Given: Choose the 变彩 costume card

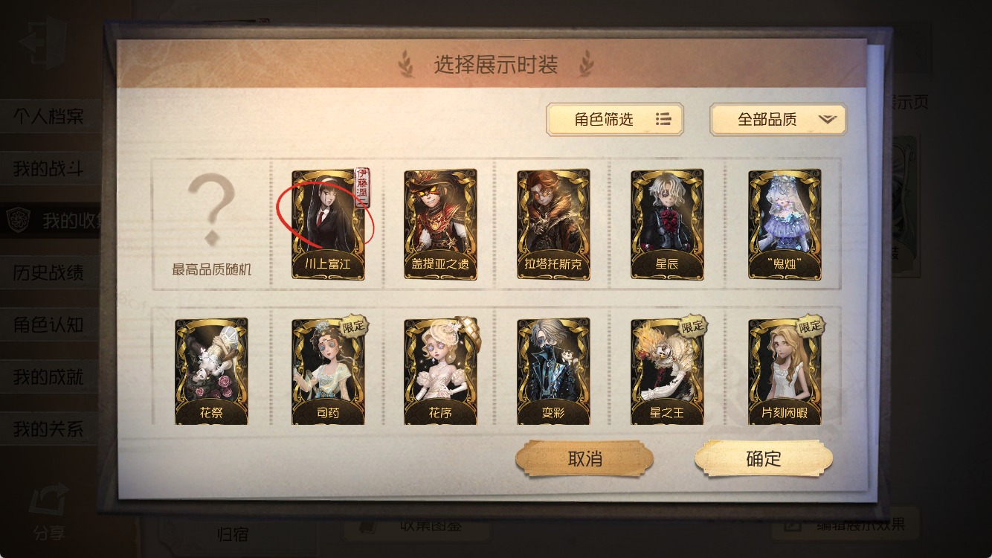Looking at the screenshot, I should (553, 371).
